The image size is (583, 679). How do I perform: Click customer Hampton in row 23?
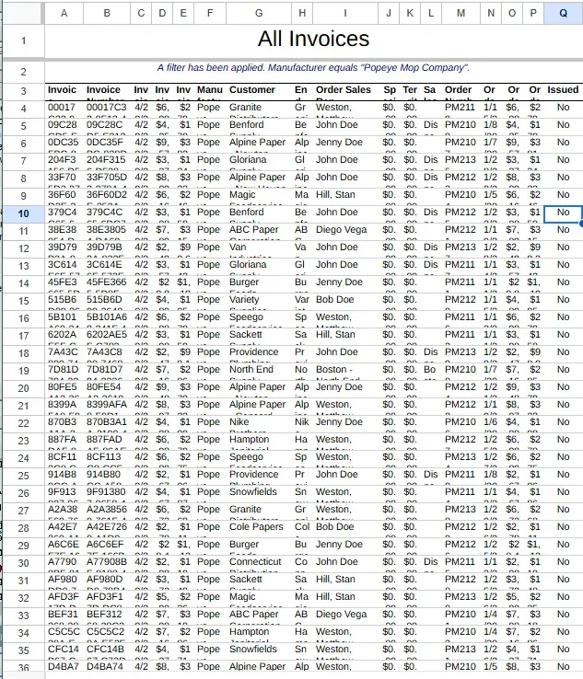pyautogui.click(x=259, y=441)
